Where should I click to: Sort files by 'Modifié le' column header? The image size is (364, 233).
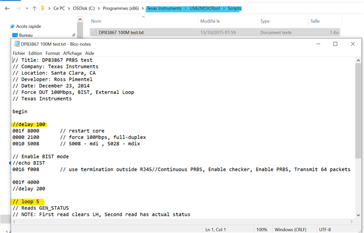click(x=210, y=21)
